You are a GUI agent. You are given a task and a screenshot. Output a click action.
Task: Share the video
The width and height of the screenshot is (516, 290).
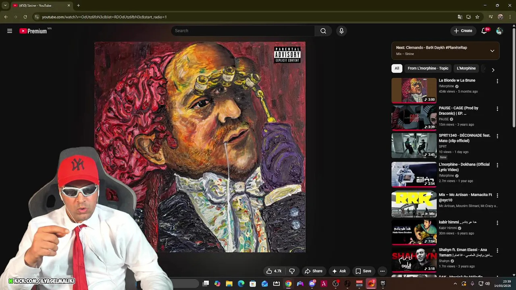coord(313,271)
